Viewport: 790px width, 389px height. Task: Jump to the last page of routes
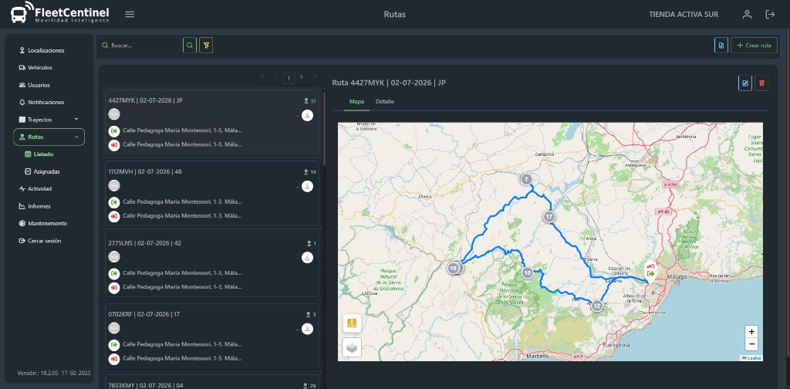tap(316, 76)
